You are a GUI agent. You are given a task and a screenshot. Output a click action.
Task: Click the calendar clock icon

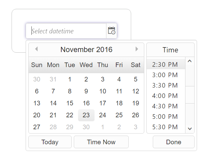coord(112,31)
